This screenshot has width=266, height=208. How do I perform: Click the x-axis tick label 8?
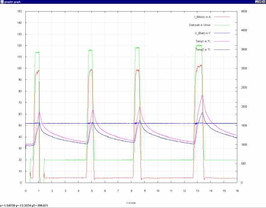pyautogui.click(x=131, y=191)
